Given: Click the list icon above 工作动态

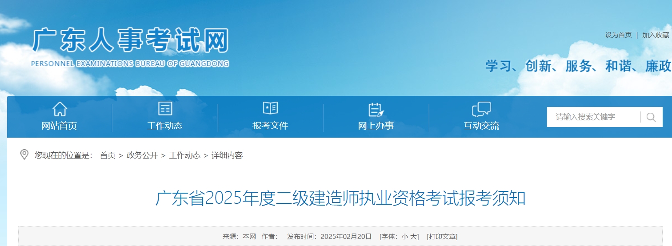Looking at the screenshot, I should (x=165, y=108).
